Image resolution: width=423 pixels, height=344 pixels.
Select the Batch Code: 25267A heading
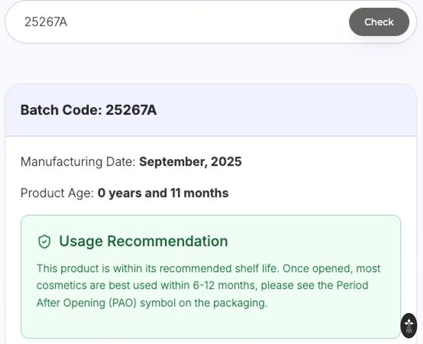pyautogui.click(x=88, y=110)
